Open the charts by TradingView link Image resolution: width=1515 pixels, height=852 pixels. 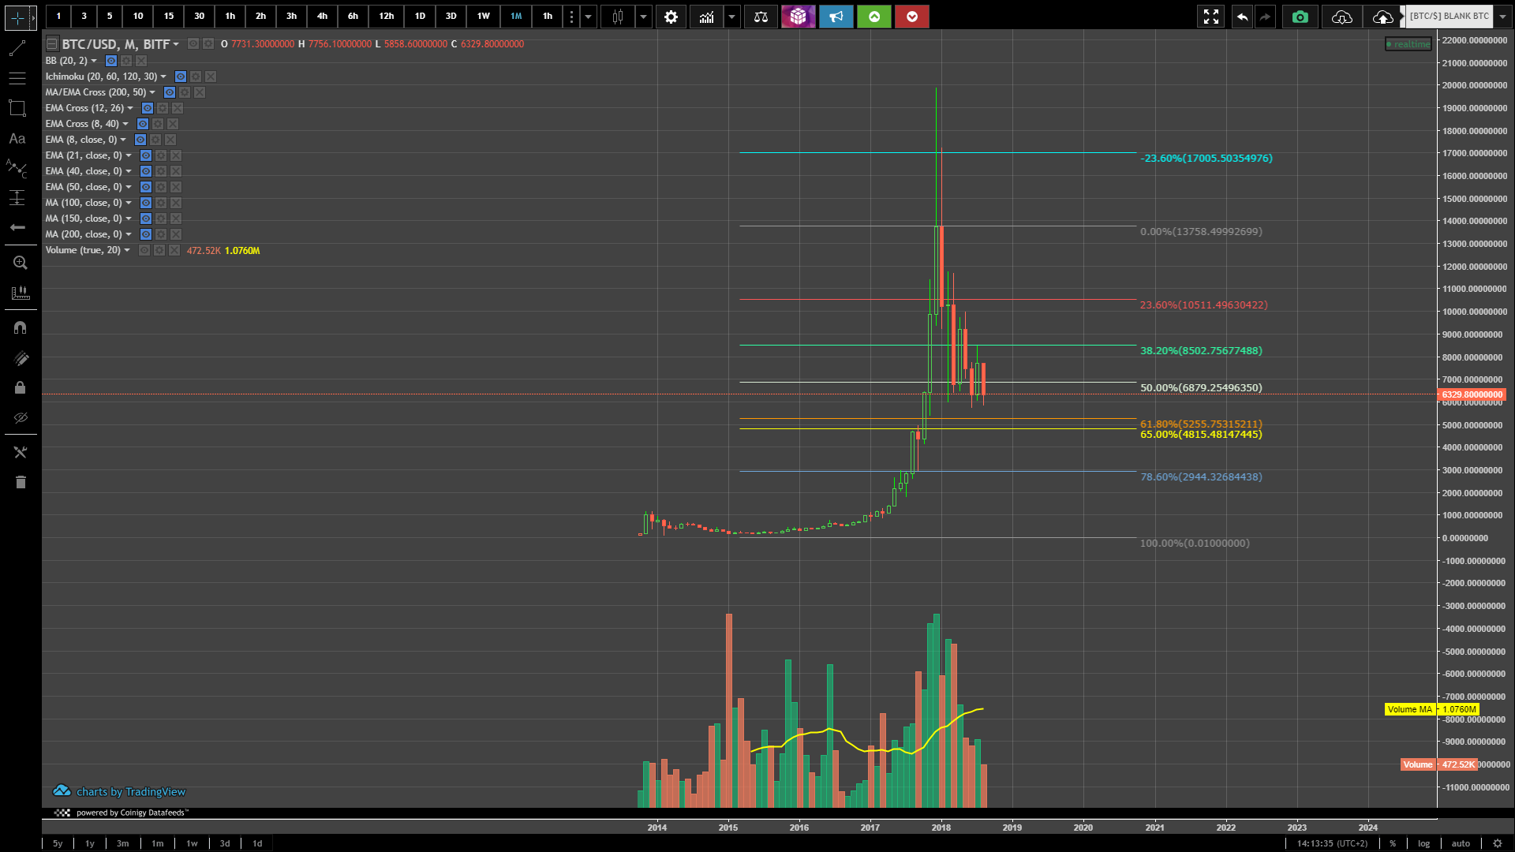120,791
